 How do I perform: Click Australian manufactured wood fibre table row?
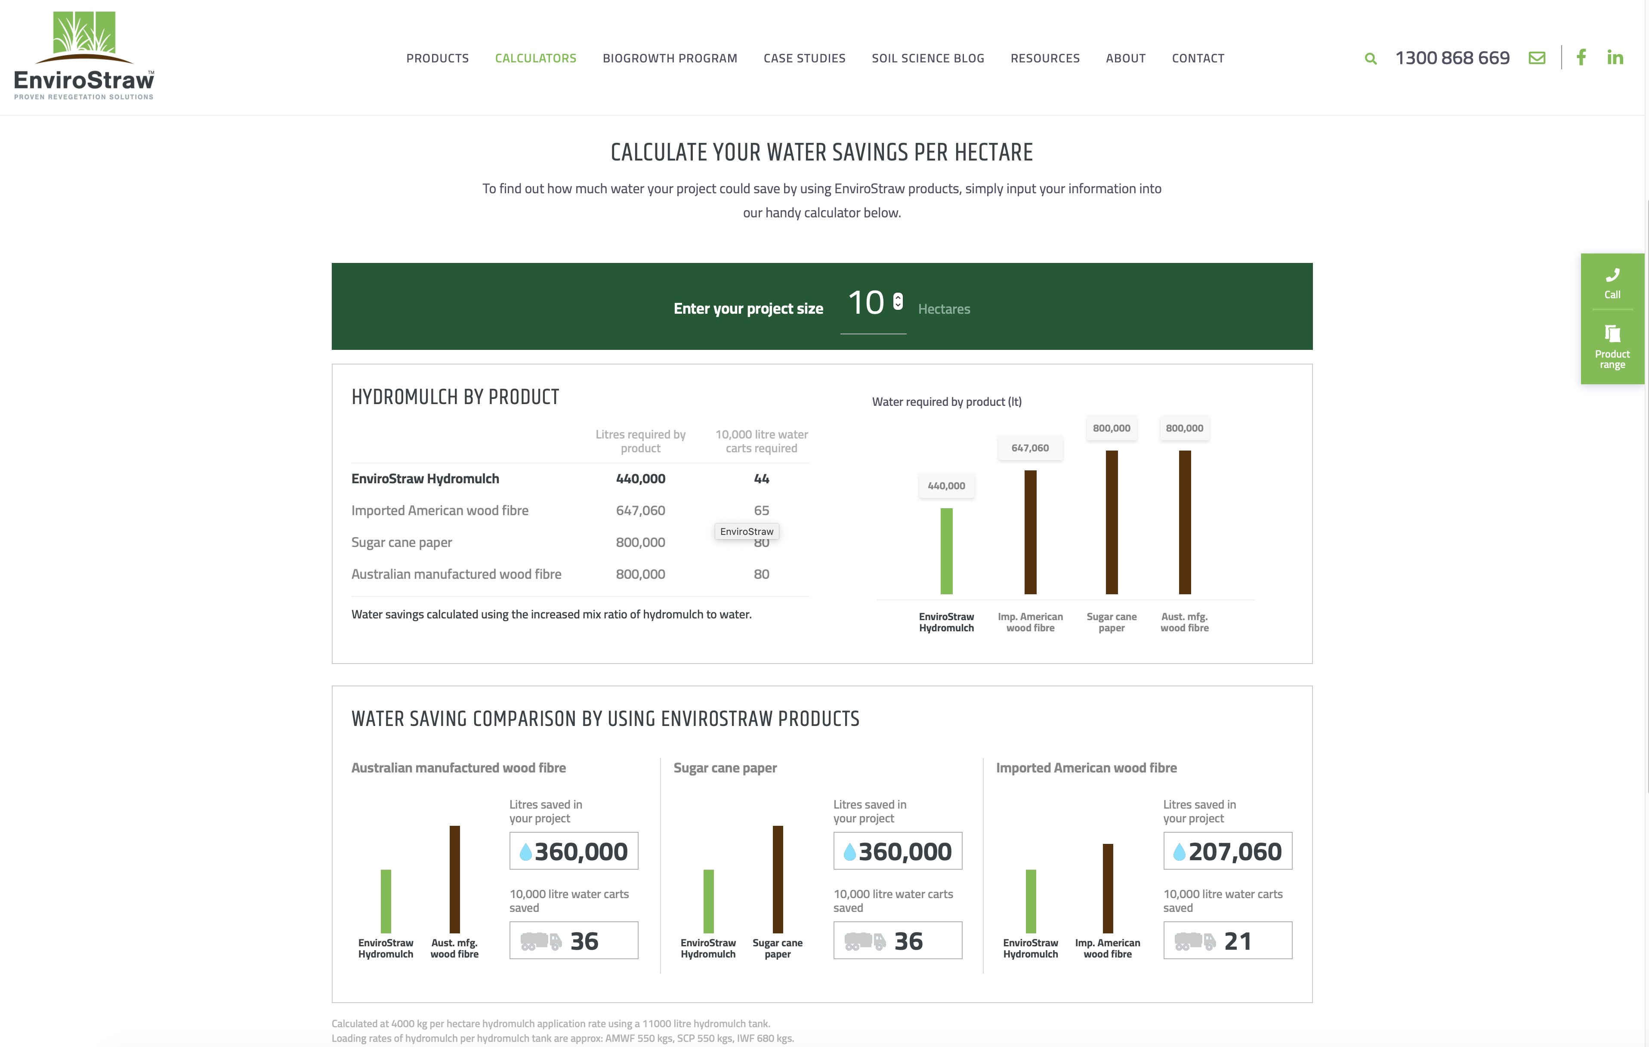[456, 574]
